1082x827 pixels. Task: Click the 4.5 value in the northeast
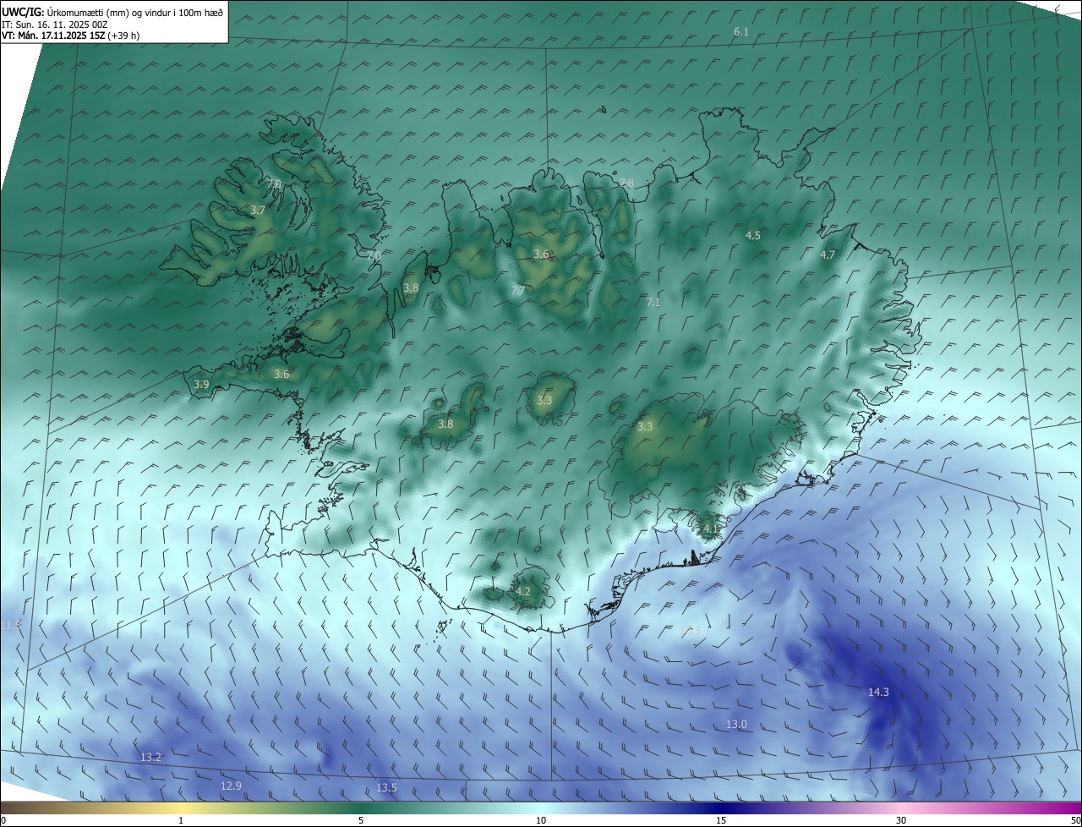[753, 235]
